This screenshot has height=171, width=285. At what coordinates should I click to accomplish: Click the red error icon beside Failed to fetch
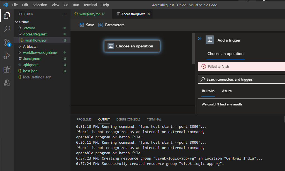204,66
